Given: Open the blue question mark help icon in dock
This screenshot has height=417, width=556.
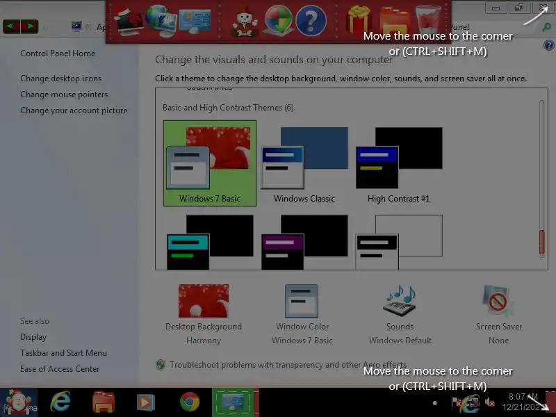Looking at the screenshot, I should pos(311,21).
